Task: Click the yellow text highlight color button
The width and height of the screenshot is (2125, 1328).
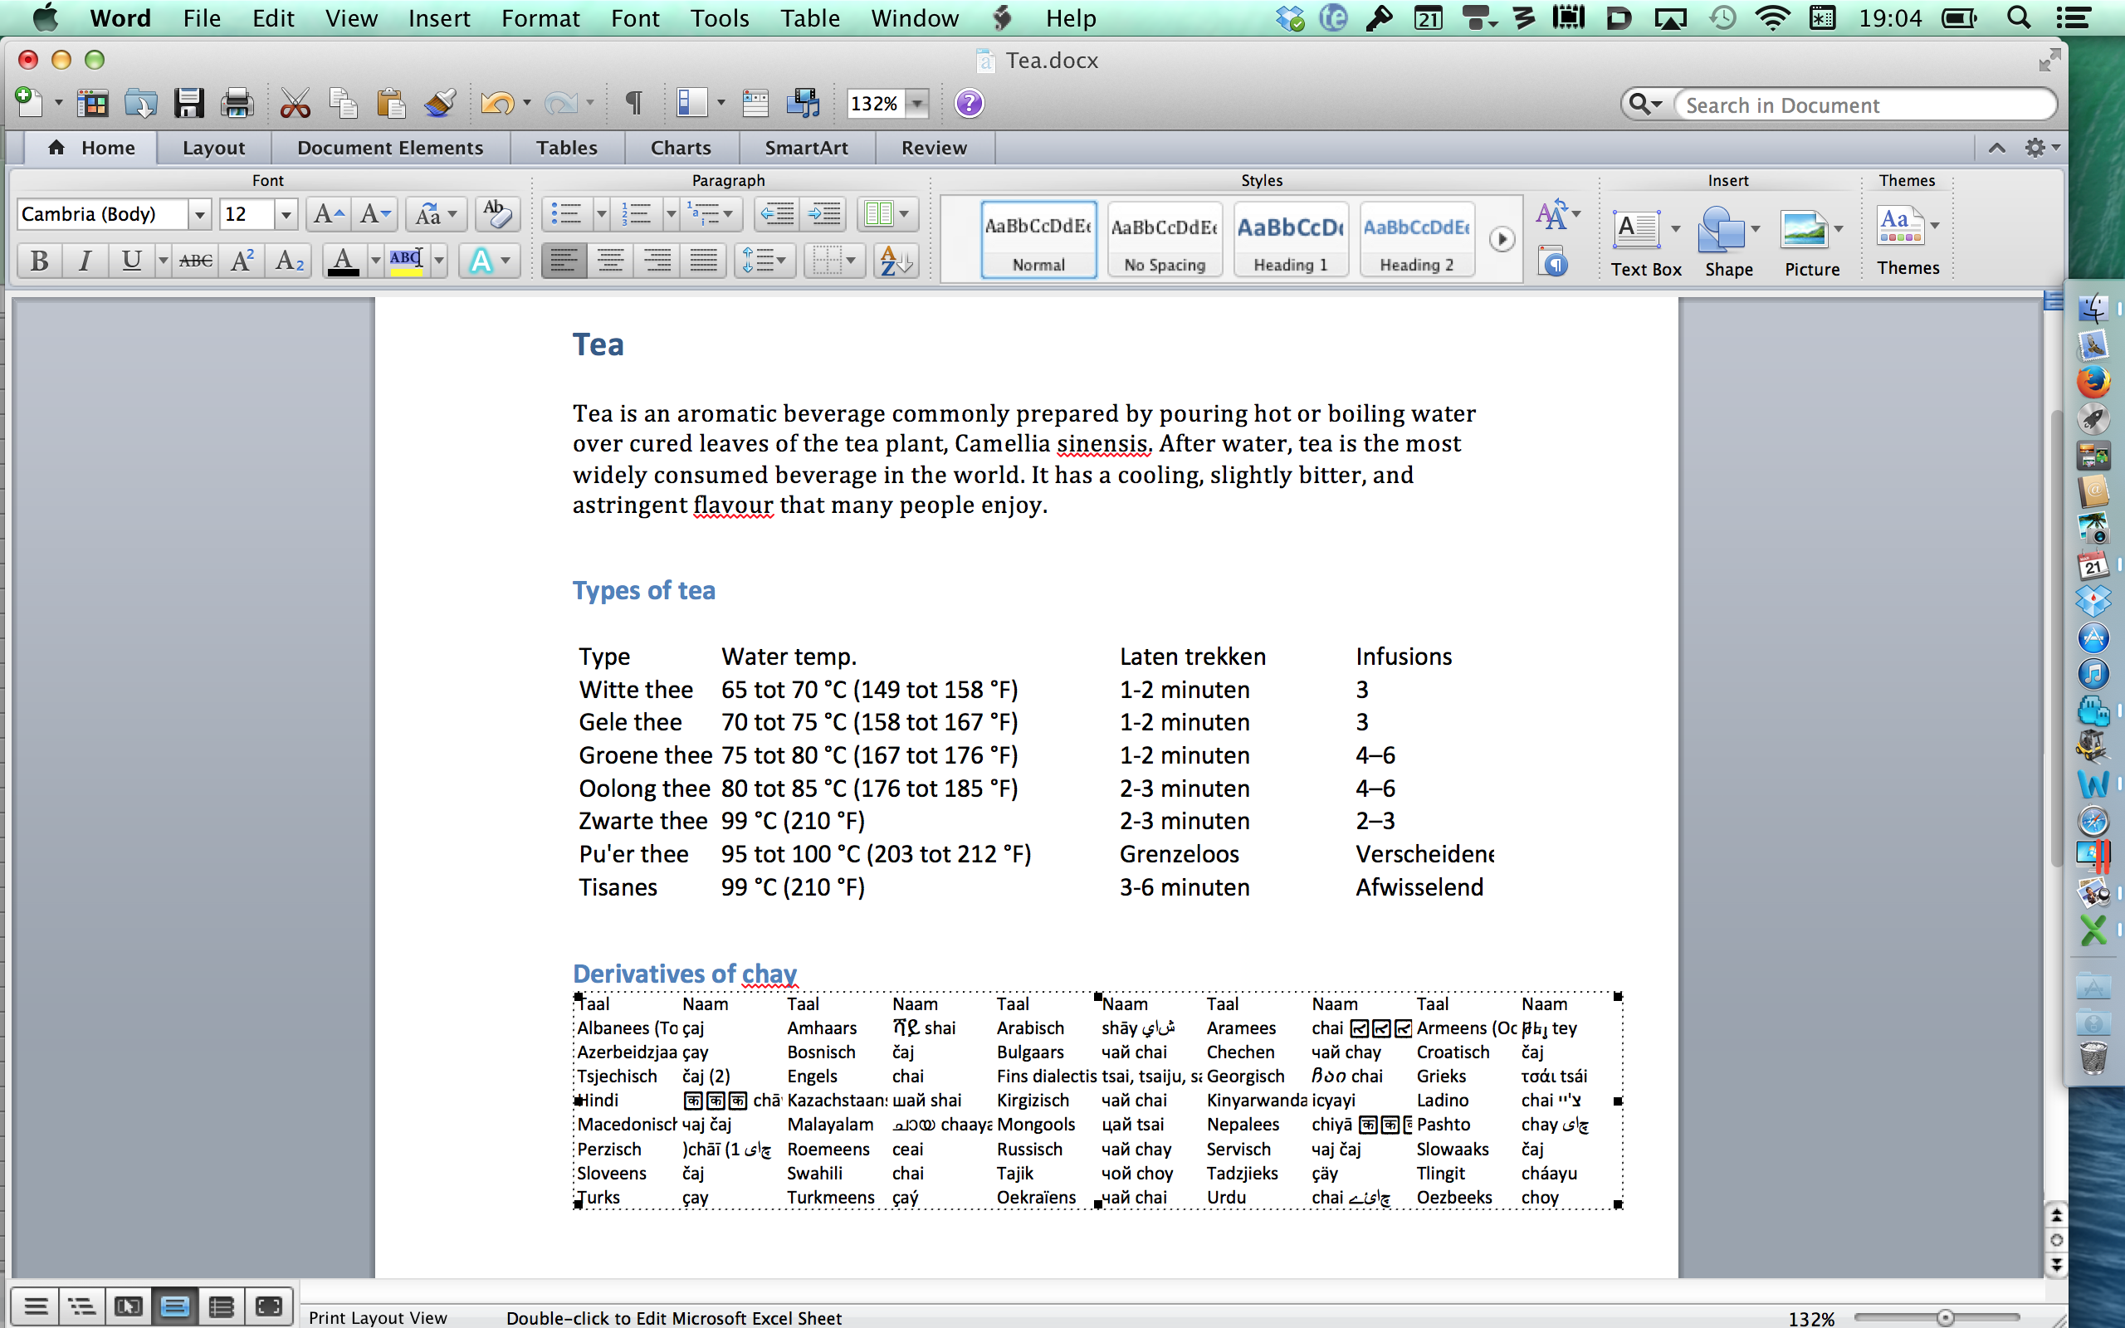Action: (x=407, y=261)
